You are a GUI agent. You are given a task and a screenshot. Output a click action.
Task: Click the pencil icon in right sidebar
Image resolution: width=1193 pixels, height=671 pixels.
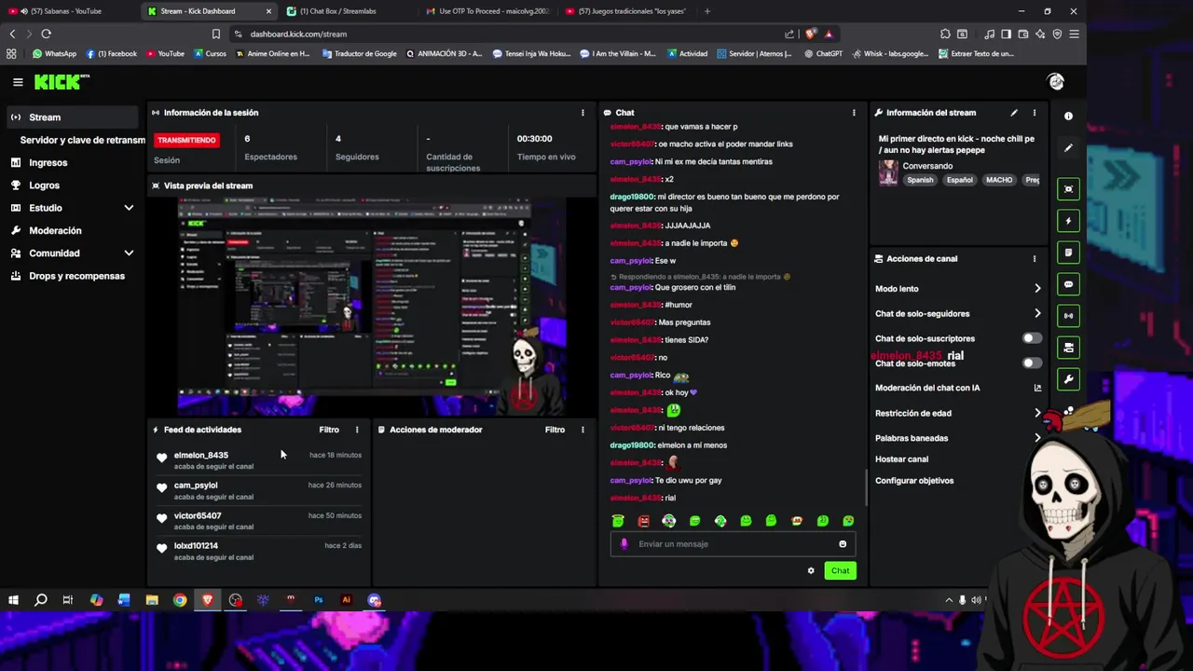click(x=1068, y=148)
